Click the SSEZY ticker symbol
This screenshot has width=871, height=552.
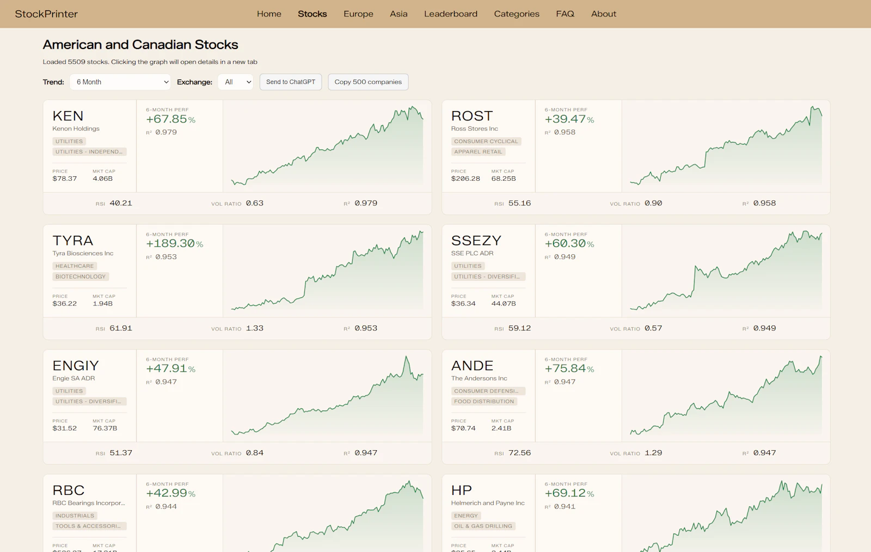point(476,241)
